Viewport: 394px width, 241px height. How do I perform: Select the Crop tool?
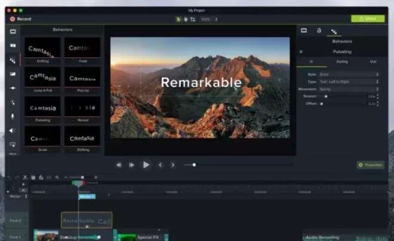tap(193, 19)
